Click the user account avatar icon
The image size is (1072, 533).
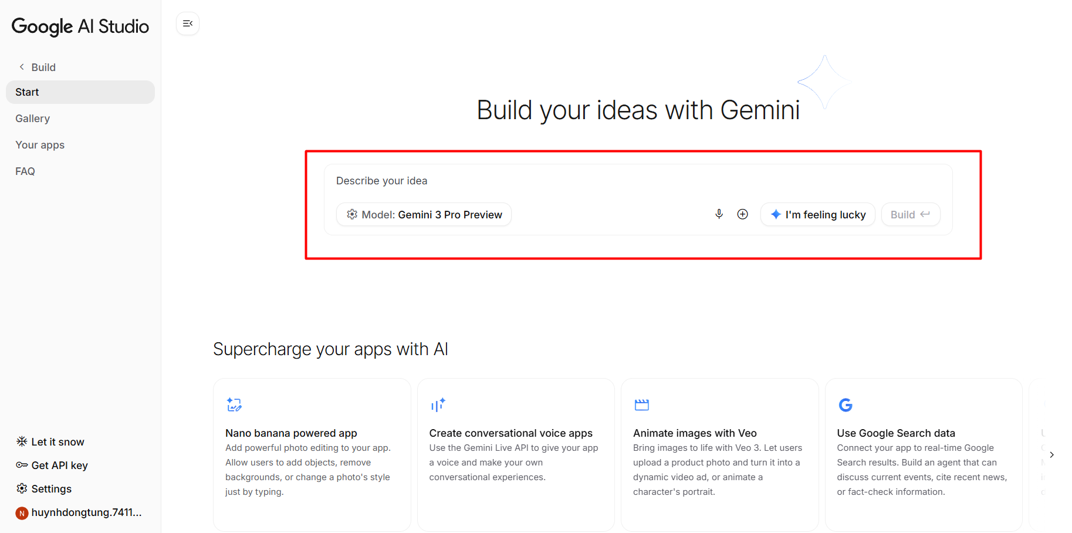pos(22,513)
